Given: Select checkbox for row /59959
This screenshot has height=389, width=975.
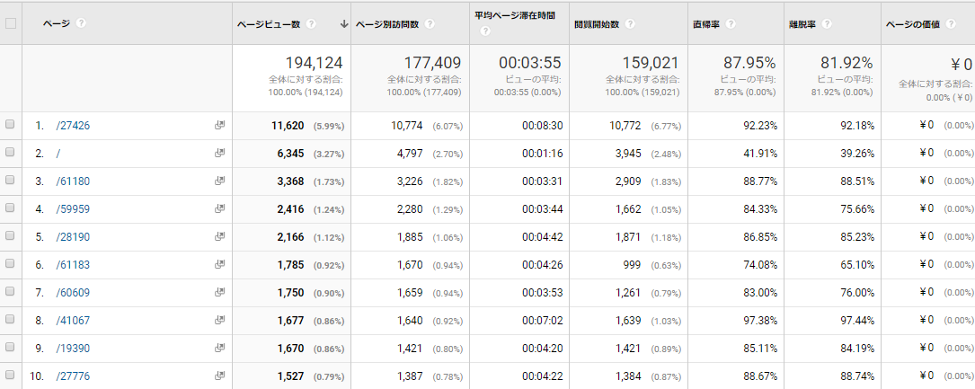Looking at the screenshot, I should pos(11,209).
